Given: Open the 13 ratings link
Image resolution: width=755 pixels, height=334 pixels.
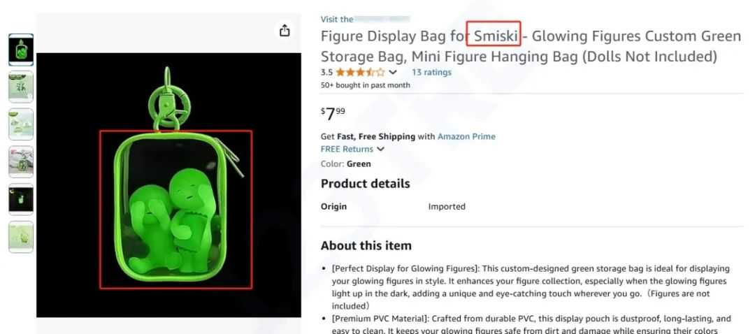Looking at the screenshot, I should coord(431,72).
